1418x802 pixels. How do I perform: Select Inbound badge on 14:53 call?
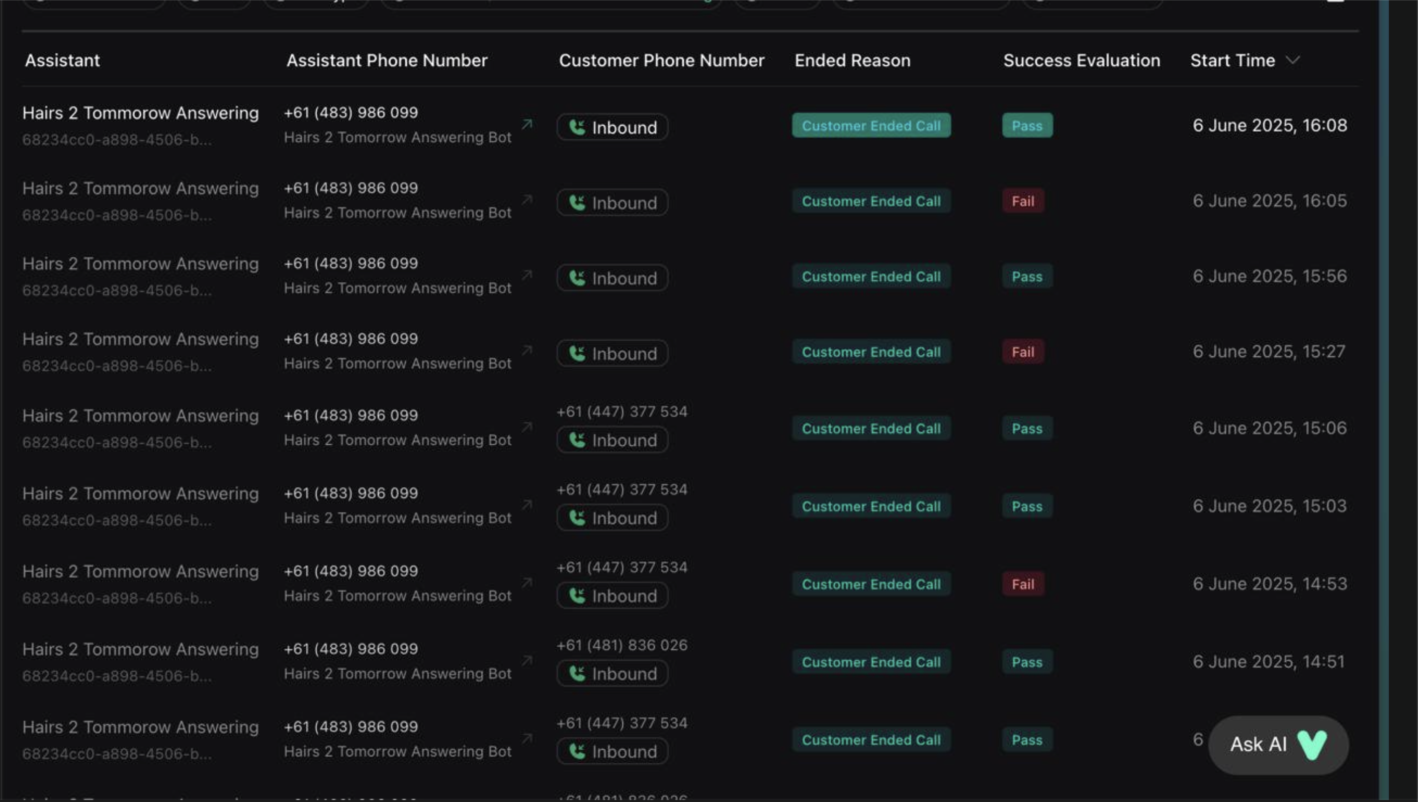612,596
